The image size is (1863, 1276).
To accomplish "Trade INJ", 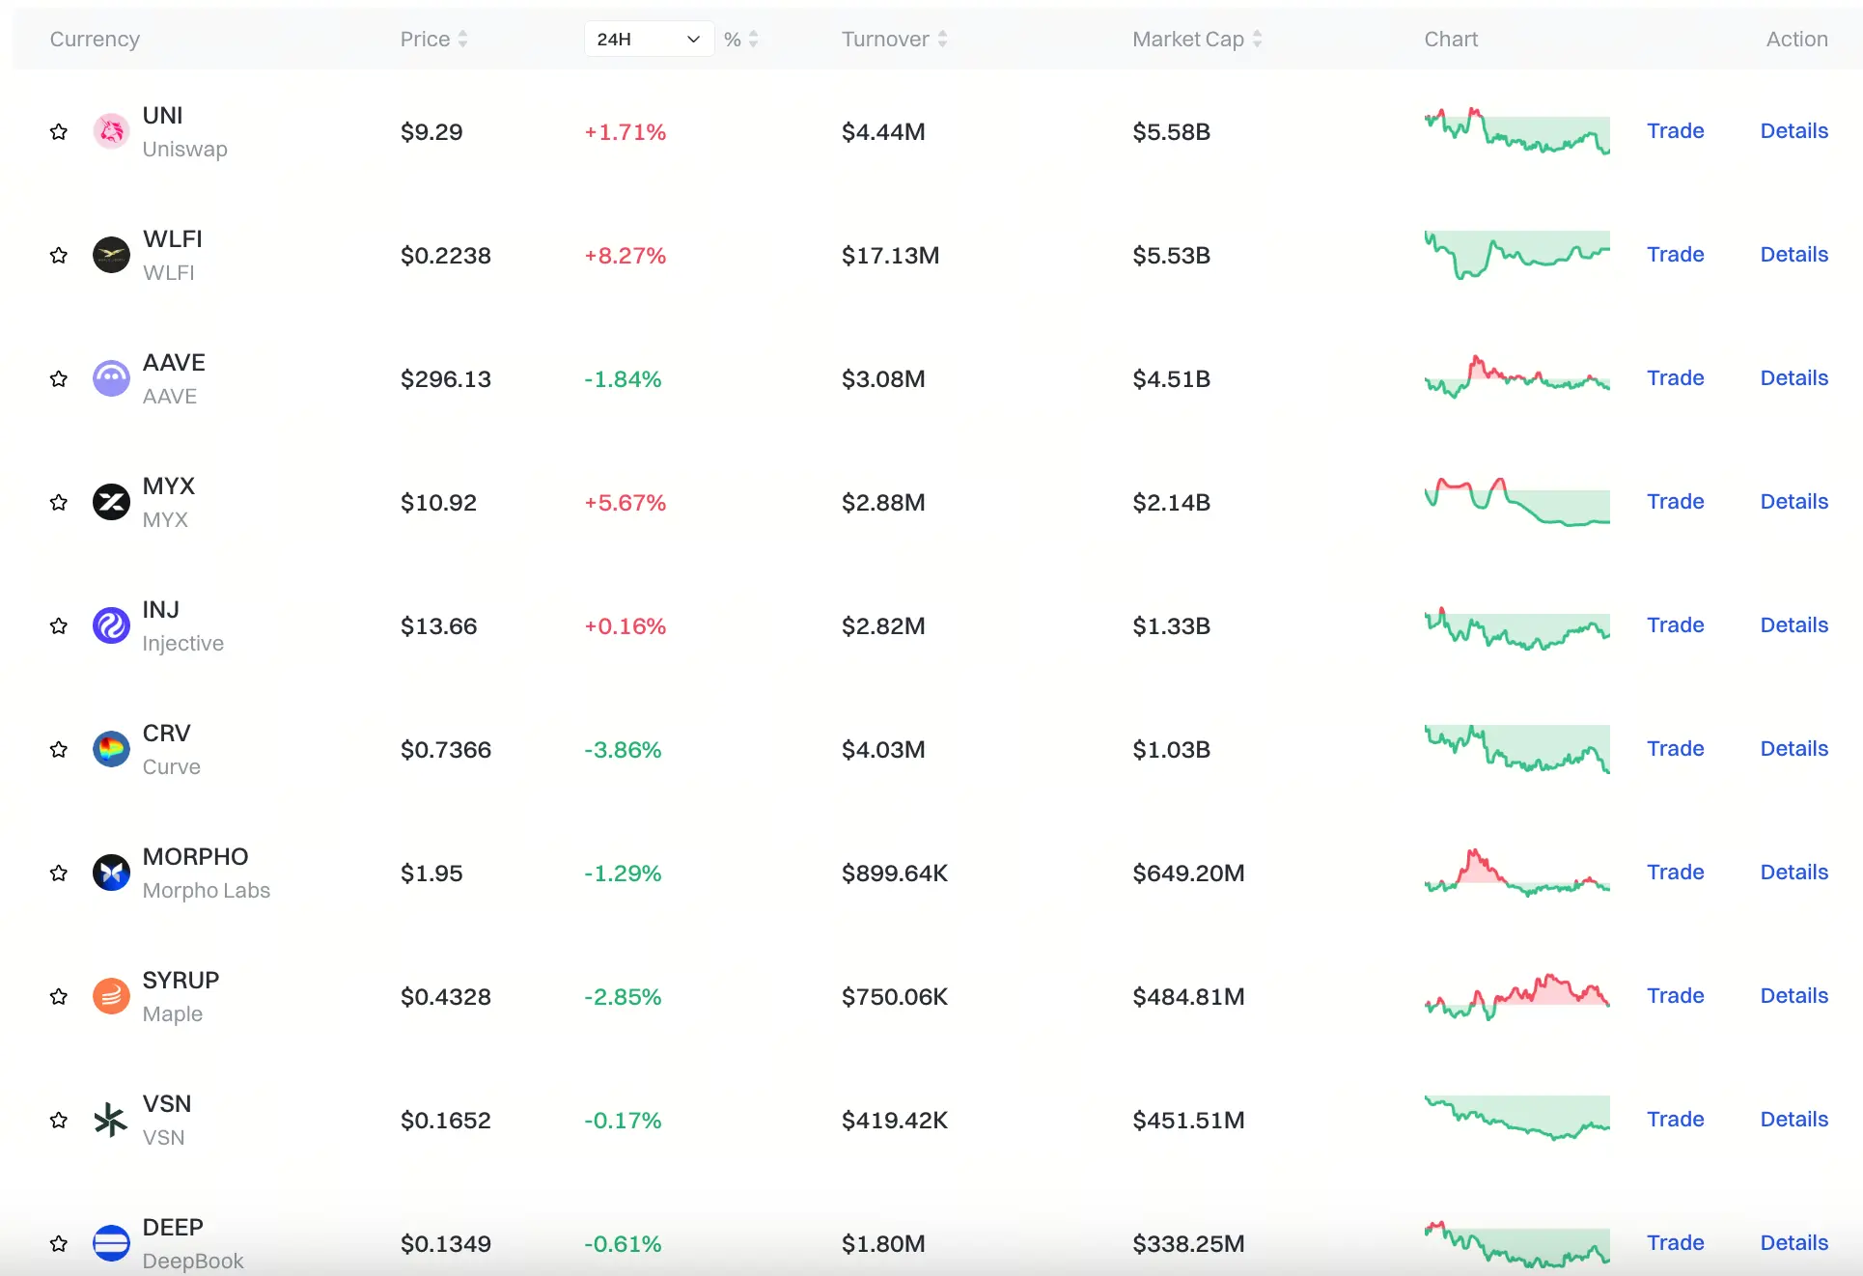I will click(x=1675, y=625).
